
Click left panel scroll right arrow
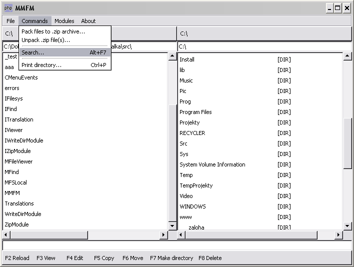pyautogui.click(x=163, y=235)
